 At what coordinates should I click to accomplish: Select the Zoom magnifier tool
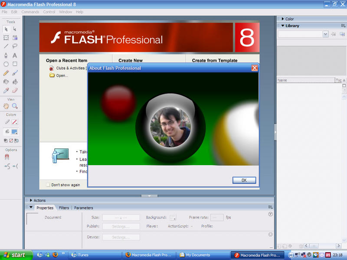(x=15, y=106)
